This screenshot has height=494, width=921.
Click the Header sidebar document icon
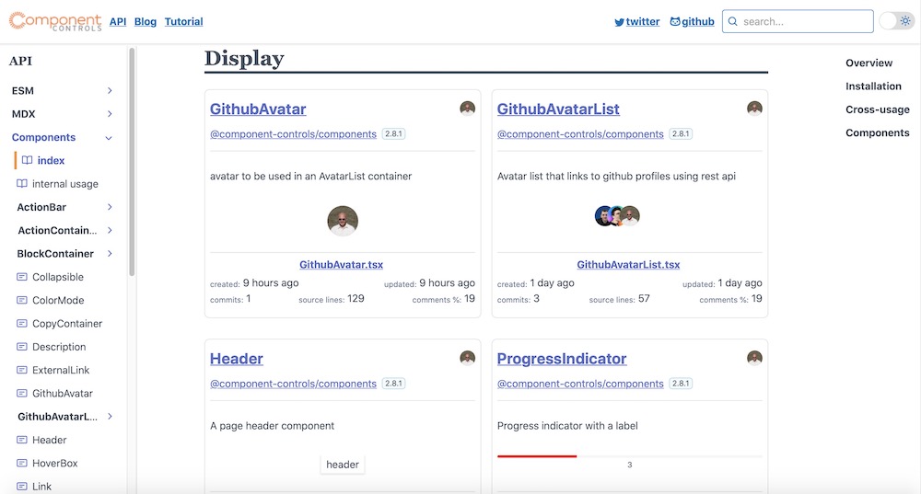22,440
